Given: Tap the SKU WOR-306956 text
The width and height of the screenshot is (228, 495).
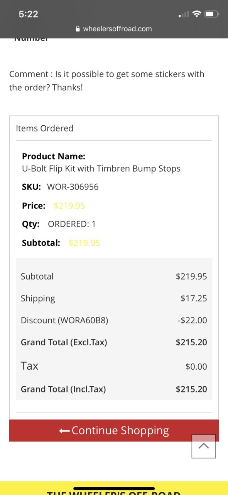Looking at the screenshot, I should coord(73,187).
